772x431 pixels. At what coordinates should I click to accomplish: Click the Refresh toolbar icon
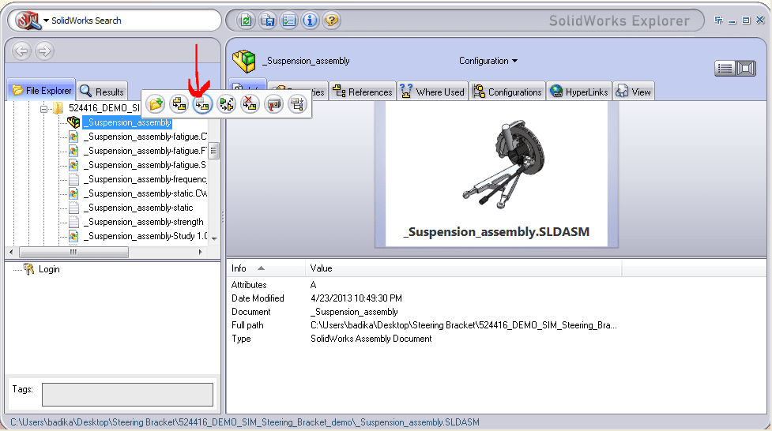[x=246, y=21]
